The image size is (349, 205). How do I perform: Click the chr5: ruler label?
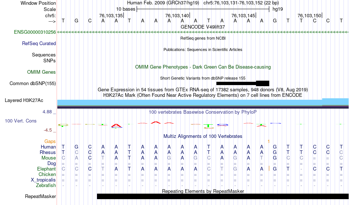coord(51,15)
